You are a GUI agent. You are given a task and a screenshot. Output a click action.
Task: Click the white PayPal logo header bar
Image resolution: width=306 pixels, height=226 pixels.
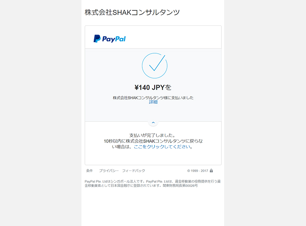pos(153,37)
